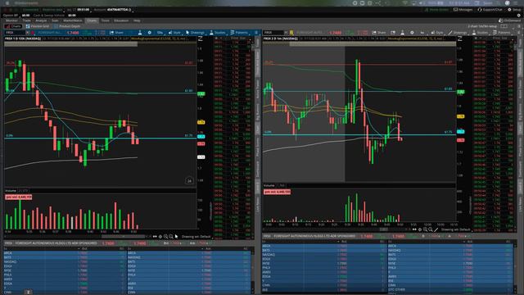Click left chart sidebar toggle icon
This screenshot has width=524, height=295.
pos(201,39)
